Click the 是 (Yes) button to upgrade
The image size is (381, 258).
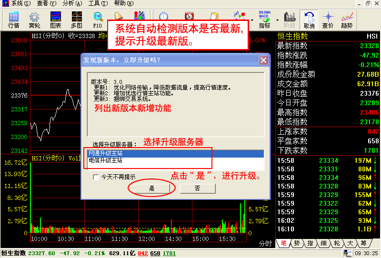click(x=152, y=189)
